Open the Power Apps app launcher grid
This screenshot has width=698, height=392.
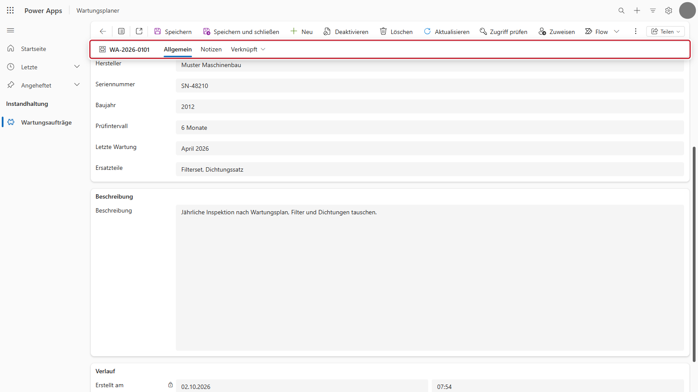(10, 10)
